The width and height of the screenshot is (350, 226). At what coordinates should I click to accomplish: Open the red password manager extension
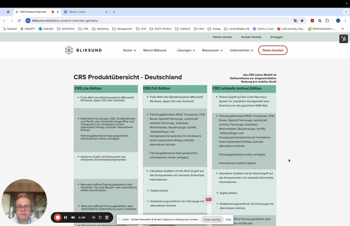click(x=312, y=20)
